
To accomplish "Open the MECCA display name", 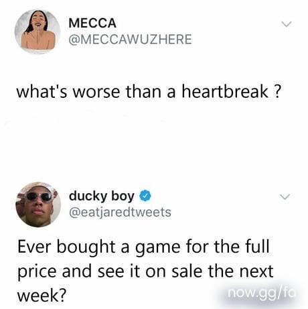I will point(92,23).
